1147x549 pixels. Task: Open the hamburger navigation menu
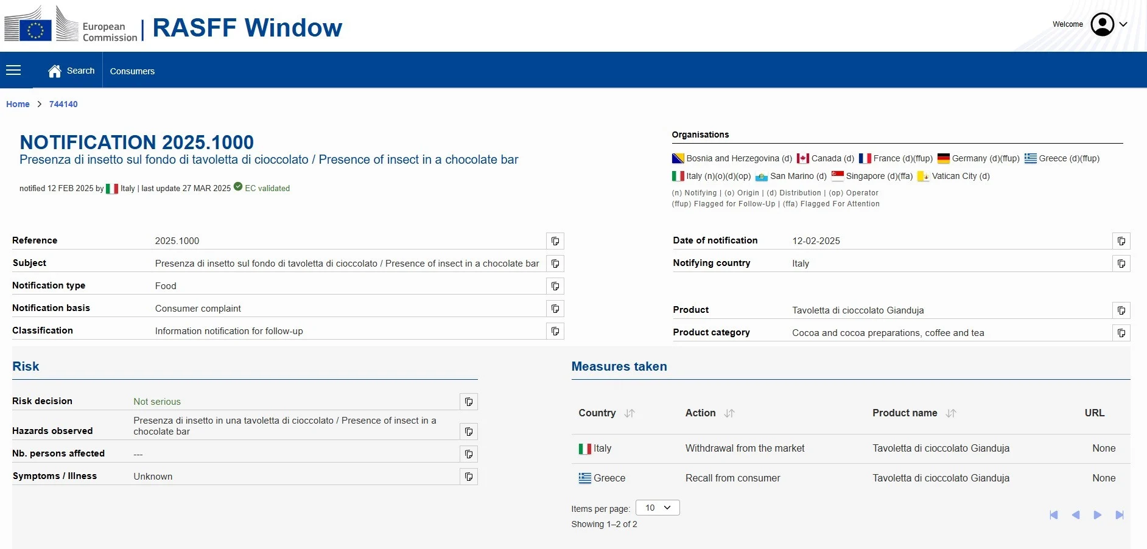tap(13, 71)
